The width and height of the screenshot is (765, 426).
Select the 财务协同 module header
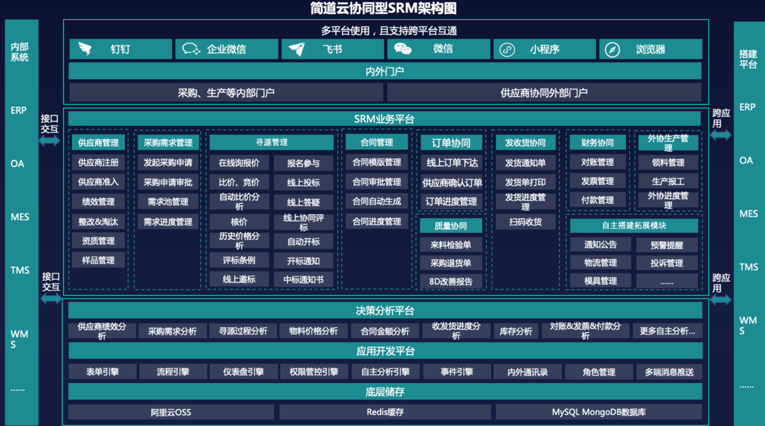coord(597,142)
